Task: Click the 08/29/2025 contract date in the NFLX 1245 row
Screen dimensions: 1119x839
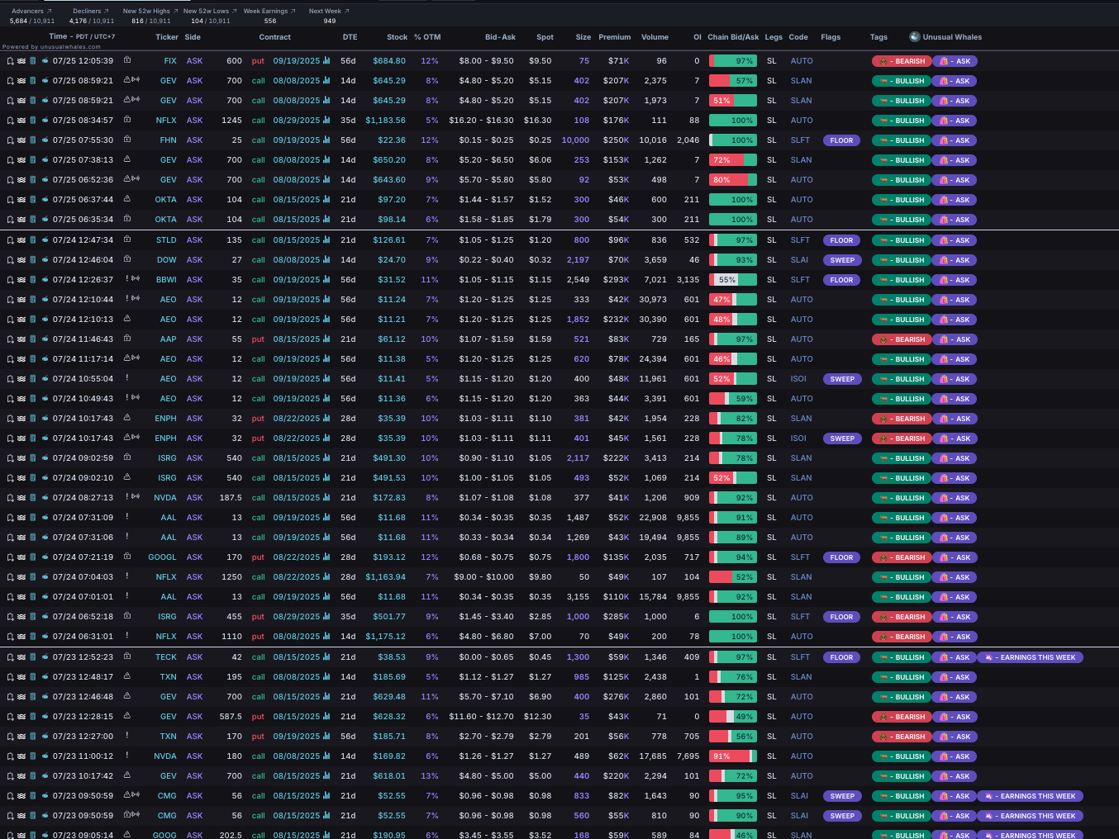Action: (296, 121)
